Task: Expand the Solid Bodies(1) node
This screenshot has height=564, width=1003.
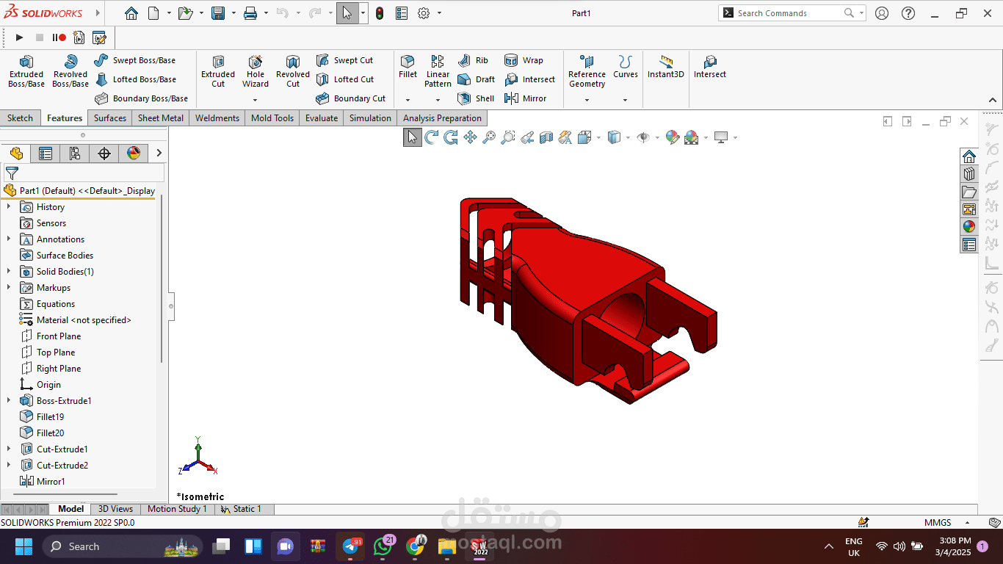Action: tap(9, 272)
